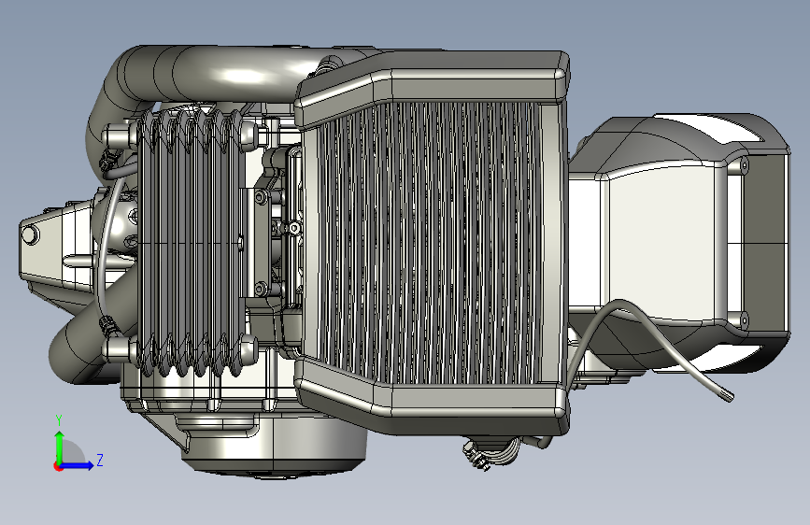This screenshot has height=525, width=810.
Task: Select the hose clamp below the radiator
Action: (x=477, y=455)
